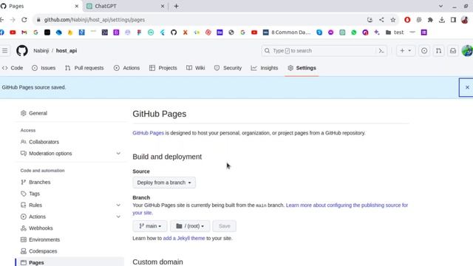Switch to the Projects tab
Viewport: 473px width, 266px height.
point(163,68)
